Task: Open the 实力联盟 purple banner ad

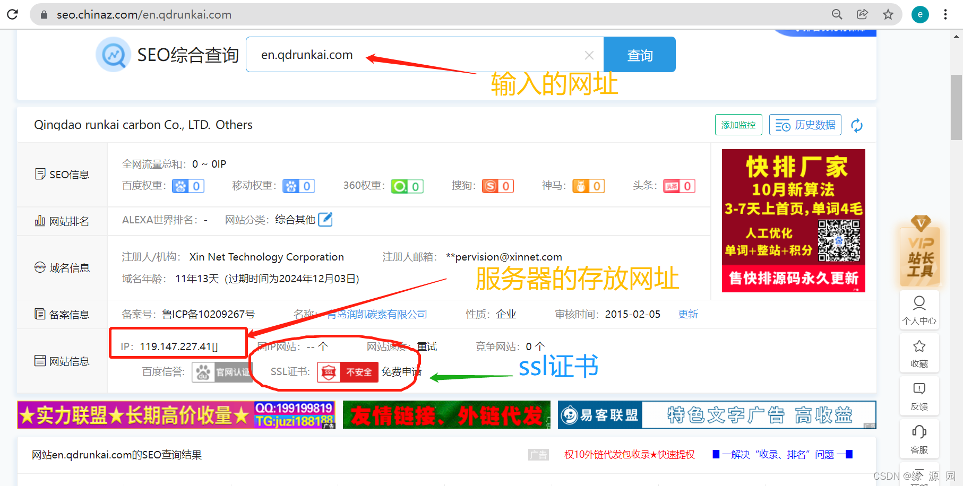Action: click(x=176, y=415)
